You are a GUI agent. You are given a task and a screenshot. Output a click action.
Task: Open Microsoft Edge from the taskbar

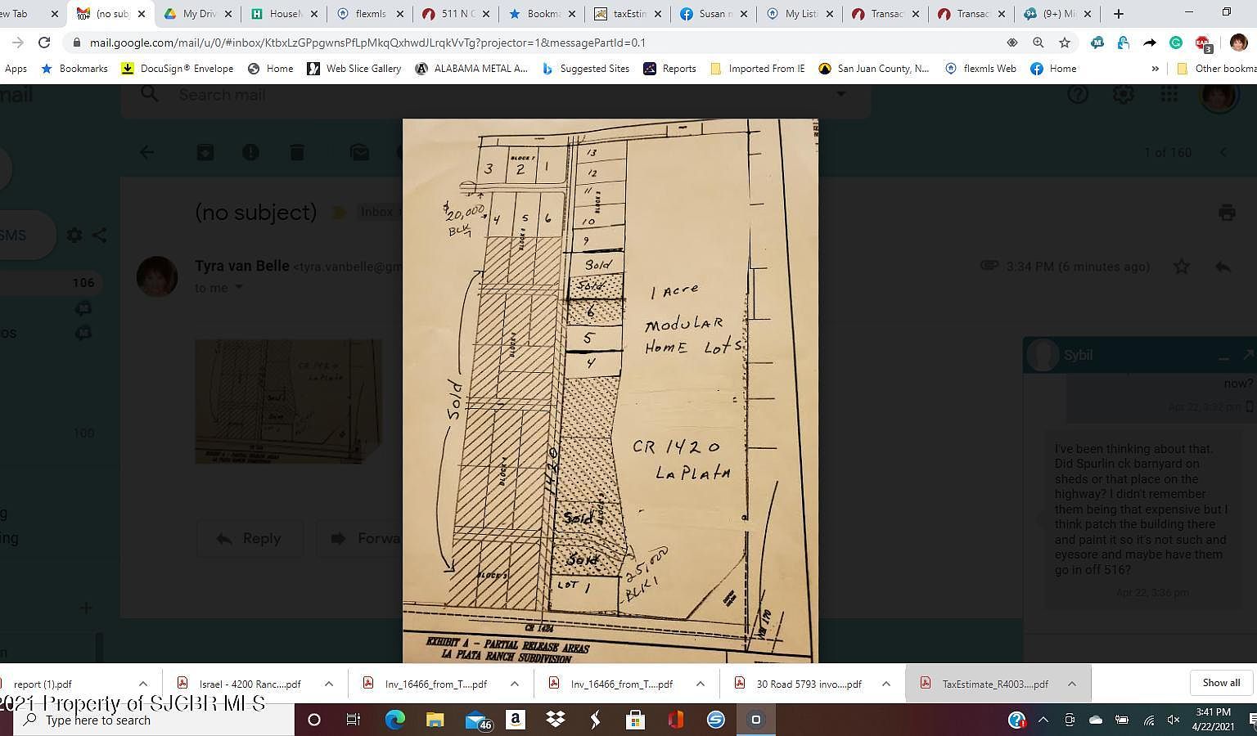click(x=395, y=720)
